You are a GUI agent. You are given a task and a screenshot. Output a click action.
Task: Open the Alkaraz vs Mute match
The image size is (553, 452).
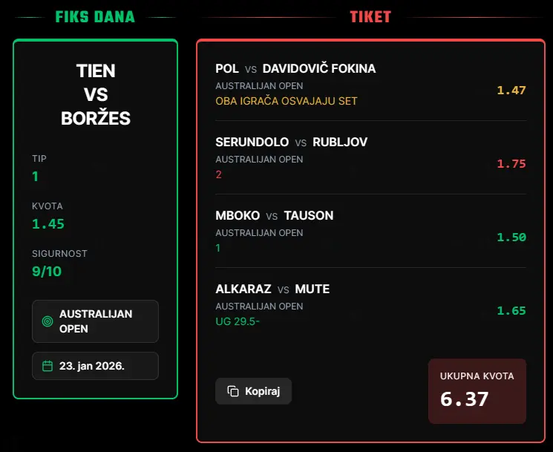pyautogui.click(x=272, y=289)
